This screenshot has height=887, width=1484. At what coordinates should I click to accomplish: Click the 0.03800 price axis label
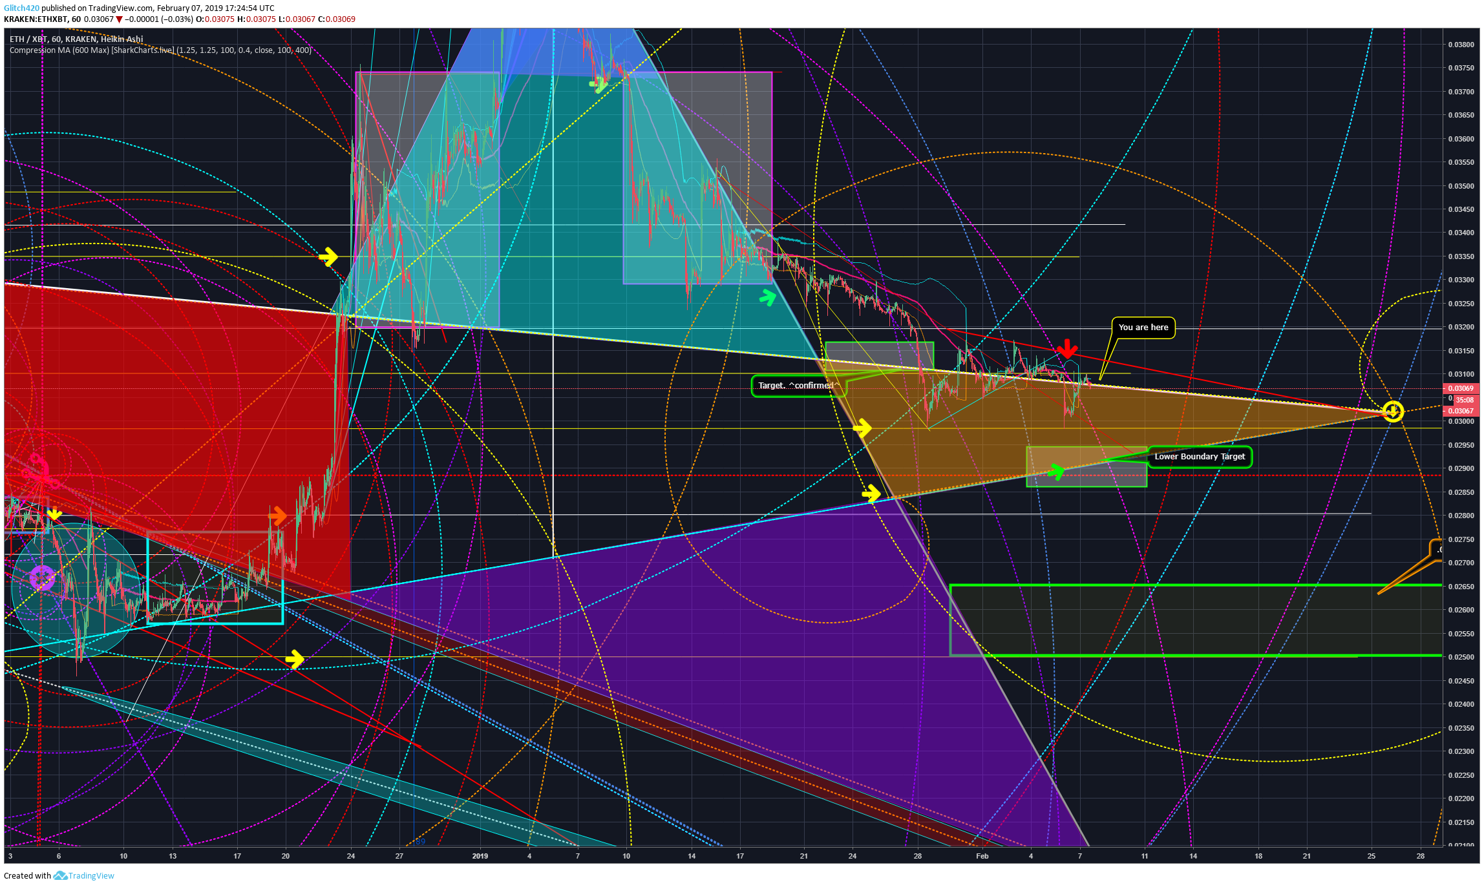(1461, 45)
